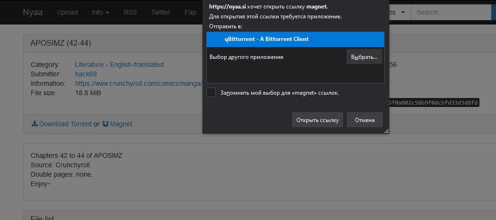496x220 pixels.
Task: Open submitter hack69 profile
Action: click(86, 74)
